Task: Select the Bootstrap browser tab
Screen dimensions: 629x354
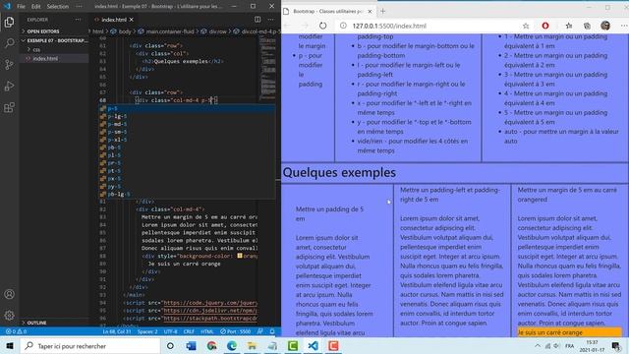Action: (328, 11)
